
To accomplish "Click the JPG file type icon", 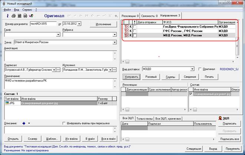I will coord(7,104).
